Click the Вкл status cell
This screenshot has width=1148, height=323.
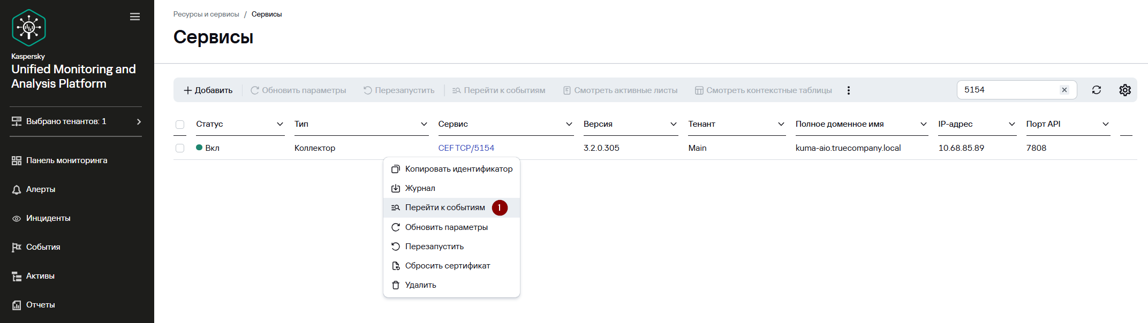coord(208,148)
